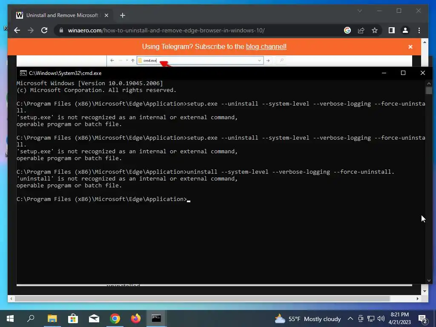Open Windows Start menu
The height and width of the screenshot is (327, 436).
[10, 318]
